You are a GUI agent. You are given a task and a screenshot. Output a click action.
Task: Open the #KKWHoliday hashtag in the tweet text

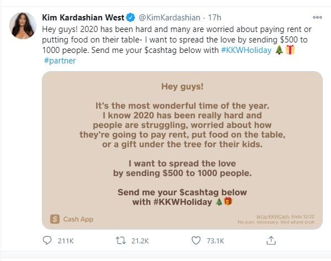pos(248,50)
